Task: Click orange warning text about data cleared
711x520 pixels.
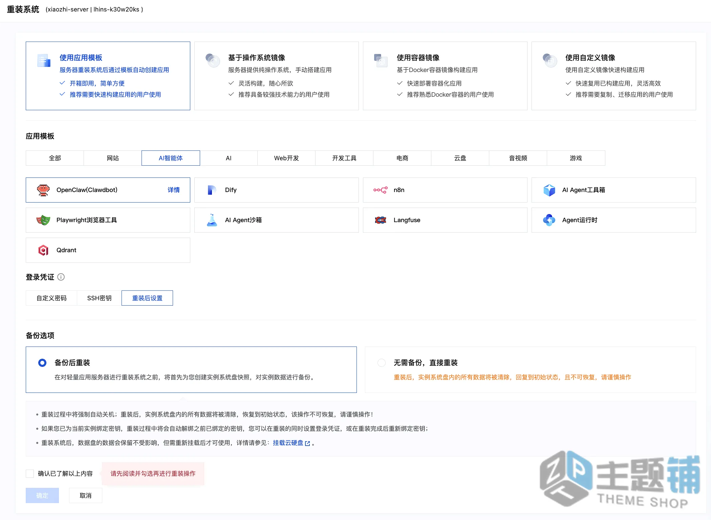Action: pyautogui.click(x=513, y=377)
